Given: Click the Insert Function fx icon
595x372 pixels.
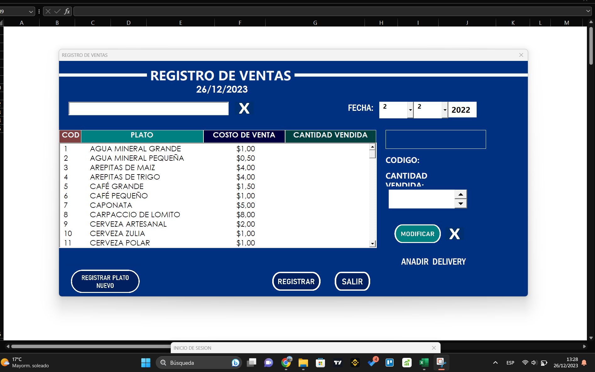Looking at the screenshot, I should tap(67, 11).
